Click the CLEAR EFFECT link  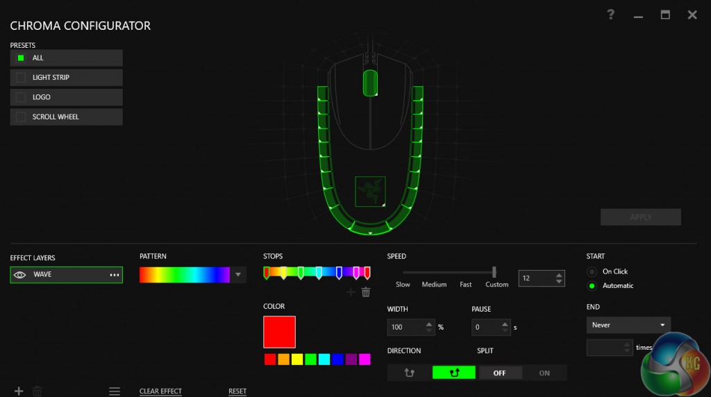tap(160, 391)
